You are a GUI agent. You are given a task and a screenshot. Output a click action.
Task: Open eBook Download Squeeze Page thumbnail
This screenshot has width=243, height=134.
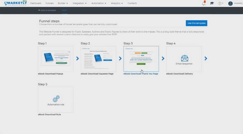click(98, 59)
